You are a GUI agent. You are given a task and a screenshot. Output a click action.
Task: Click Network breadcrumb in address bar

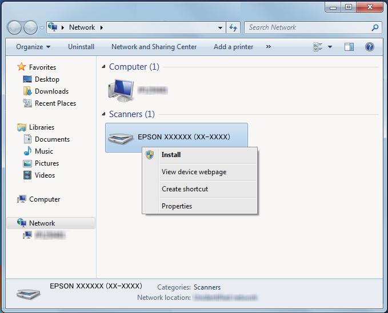click(x=82, y=27)
